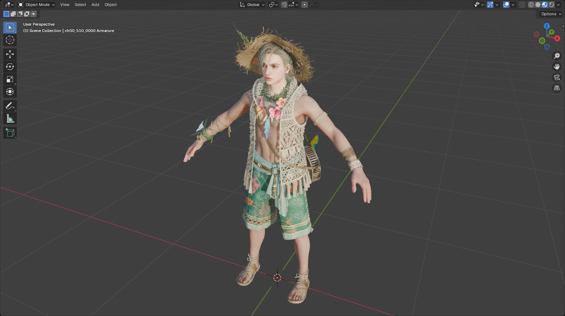Click the Z axis gizmo handle

pyautogui.click(x=546, y=26)
